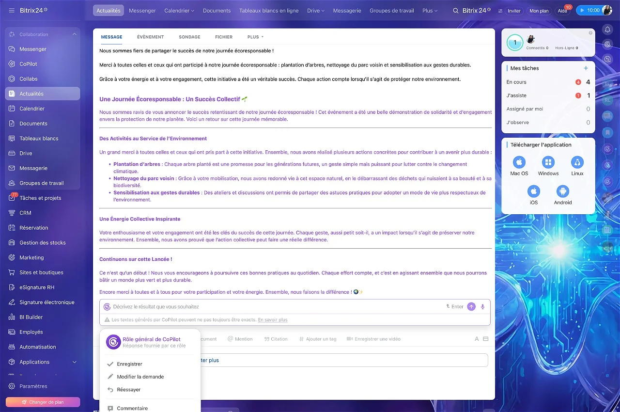620x412 pixels.
Task: Open the Drive dropdown in top menu
Action: click(316, 11)
